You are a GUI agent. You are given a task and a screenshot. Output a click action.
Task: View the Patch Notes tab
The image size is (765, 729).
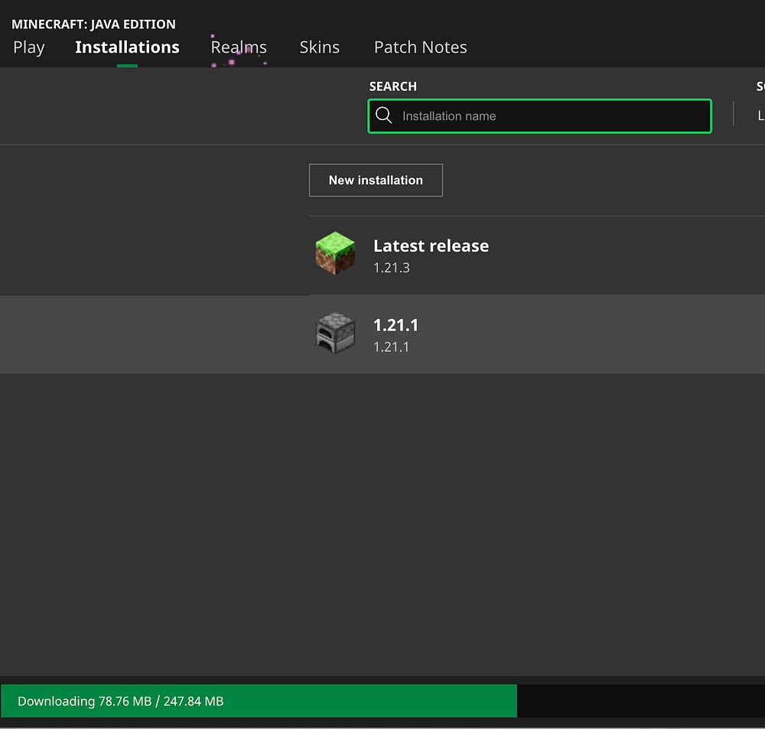(421, 47)
